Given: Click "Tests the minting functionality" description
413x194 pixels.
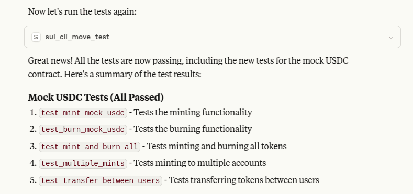Looking at the screenshot, I should coord(193,112).
